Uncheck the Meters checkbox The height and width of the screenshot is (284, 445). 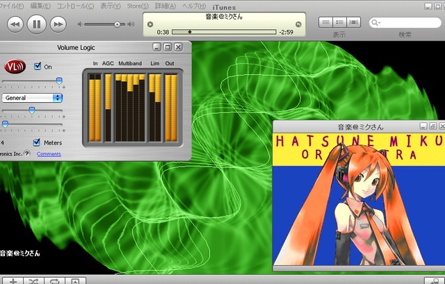tap(37, 142)
